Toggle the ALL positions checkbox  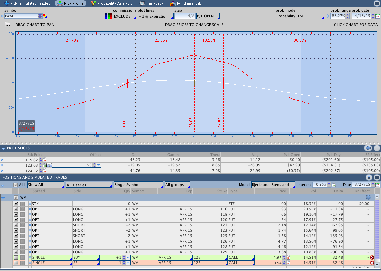(x=16, y=185)
